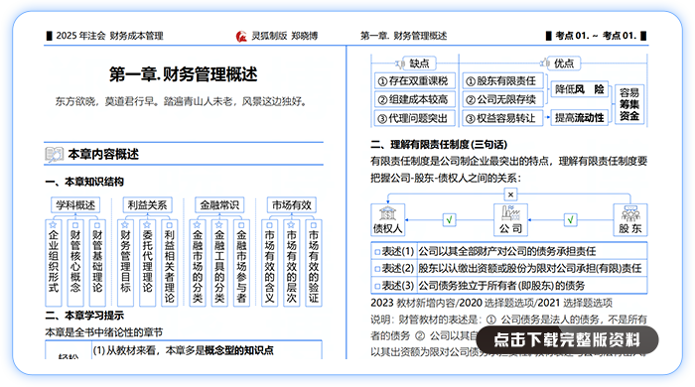Select the 金融常识 category box
This screenshot has width=695, height=387.
coord(219,205)
